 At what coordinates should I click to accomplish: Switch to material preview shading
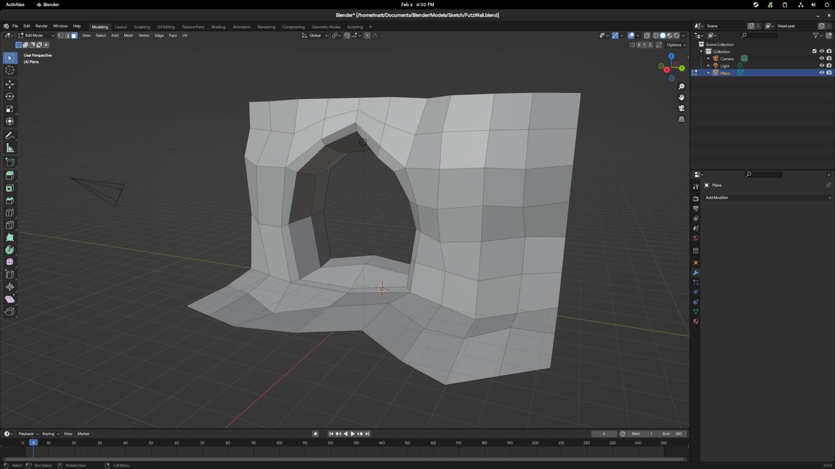click(x=670, y=35)
